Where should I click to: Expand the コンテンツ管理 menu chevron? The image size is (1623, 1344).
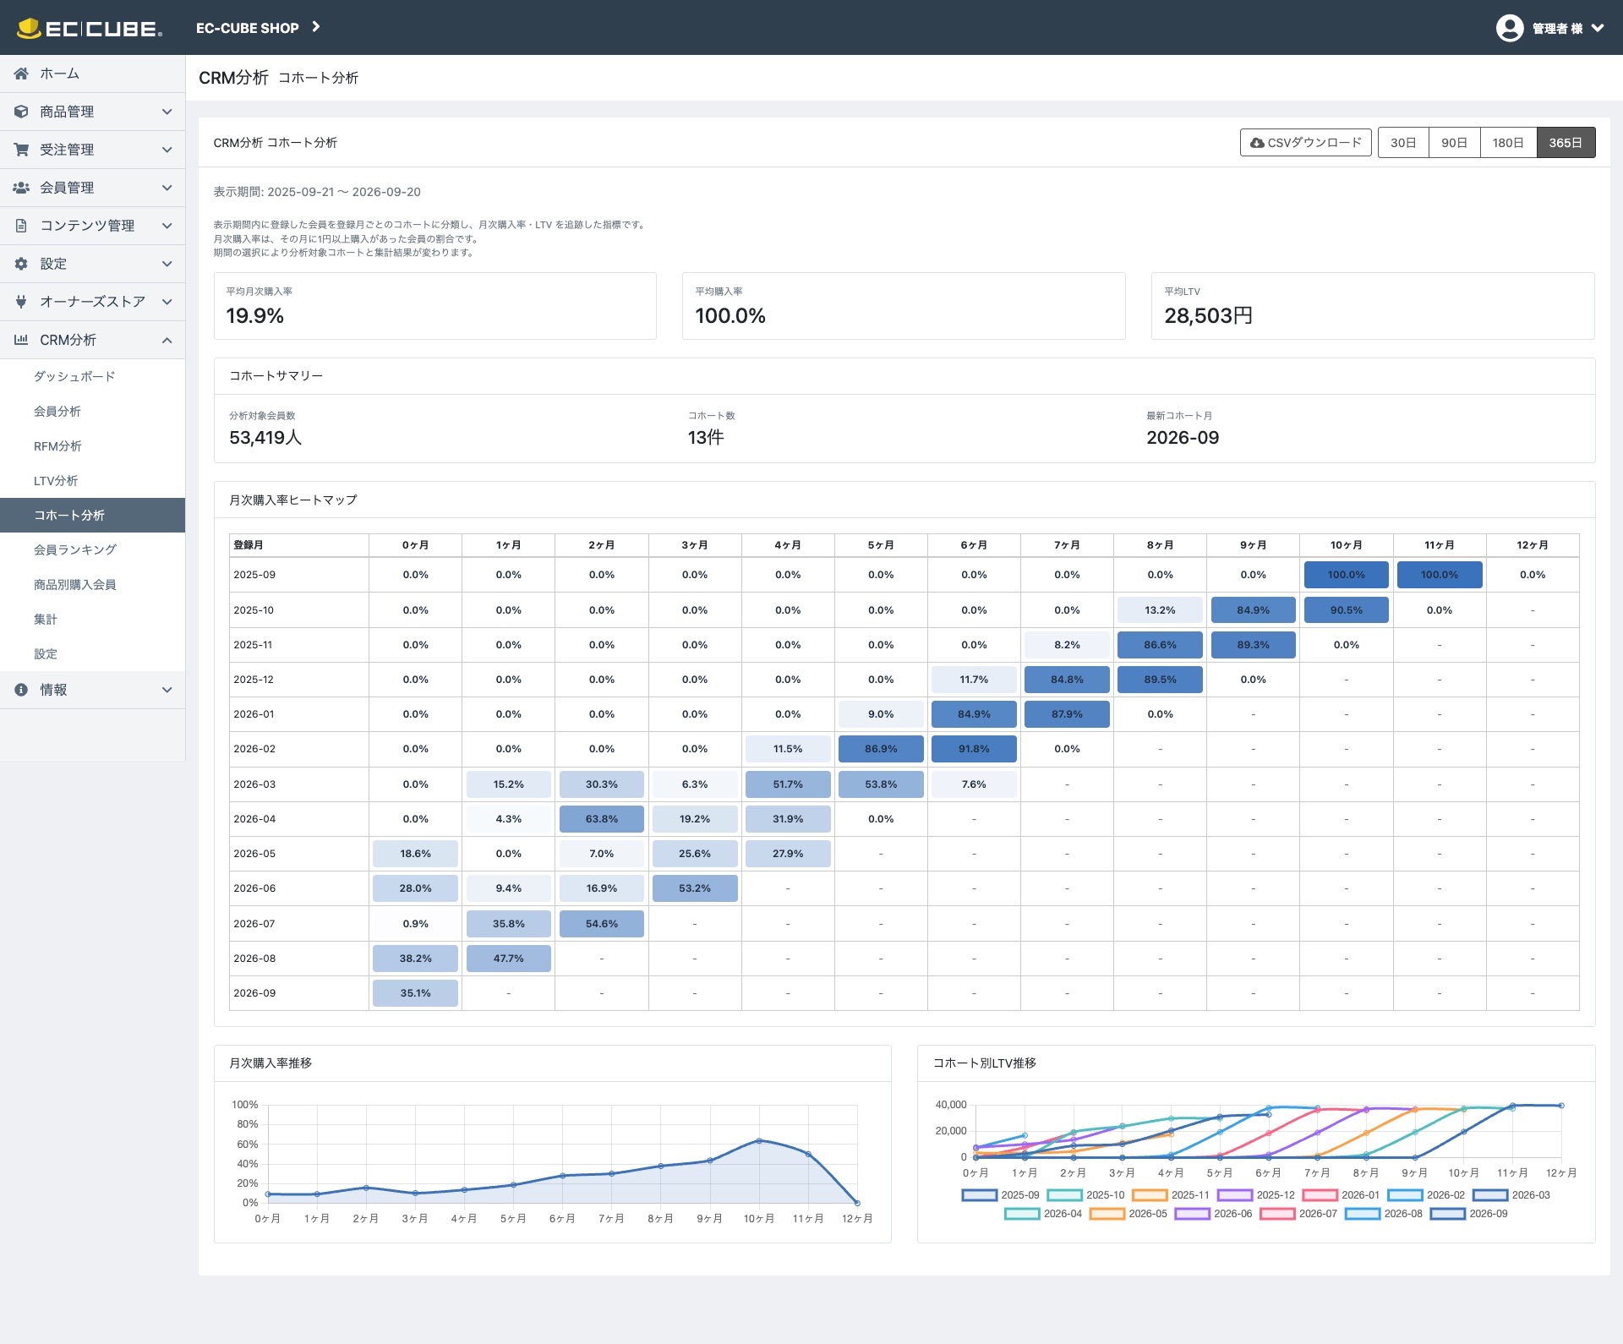tap(167, 226)
